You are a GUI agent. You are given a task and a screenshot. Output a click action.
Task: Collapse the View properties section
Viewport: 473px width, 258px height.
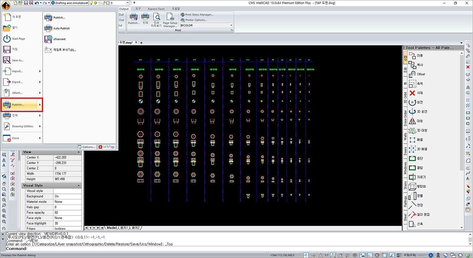coord(79,152)
